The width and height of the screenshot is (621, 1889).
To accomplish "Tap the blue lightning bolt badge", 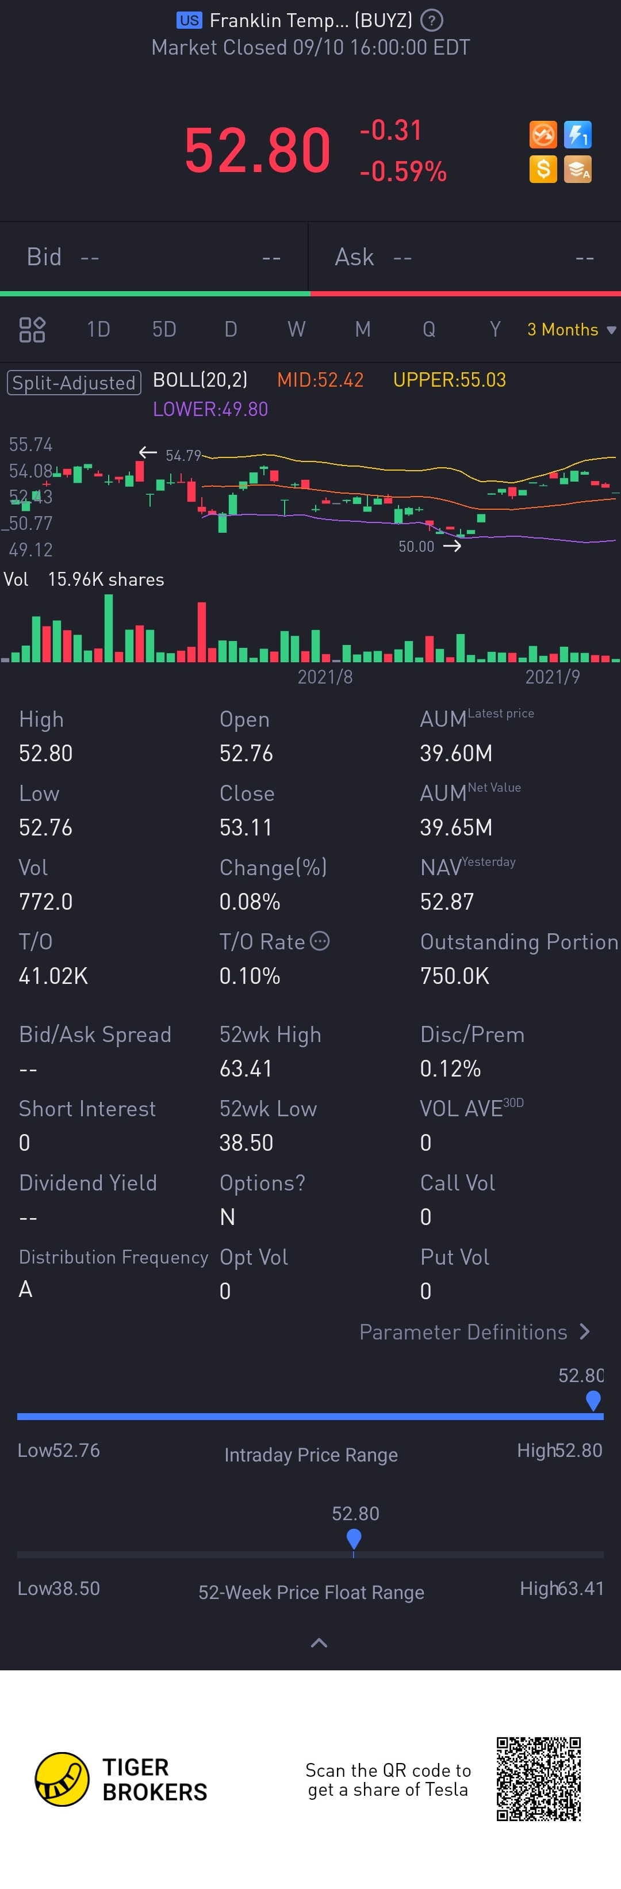I will [x=578, y=135].
